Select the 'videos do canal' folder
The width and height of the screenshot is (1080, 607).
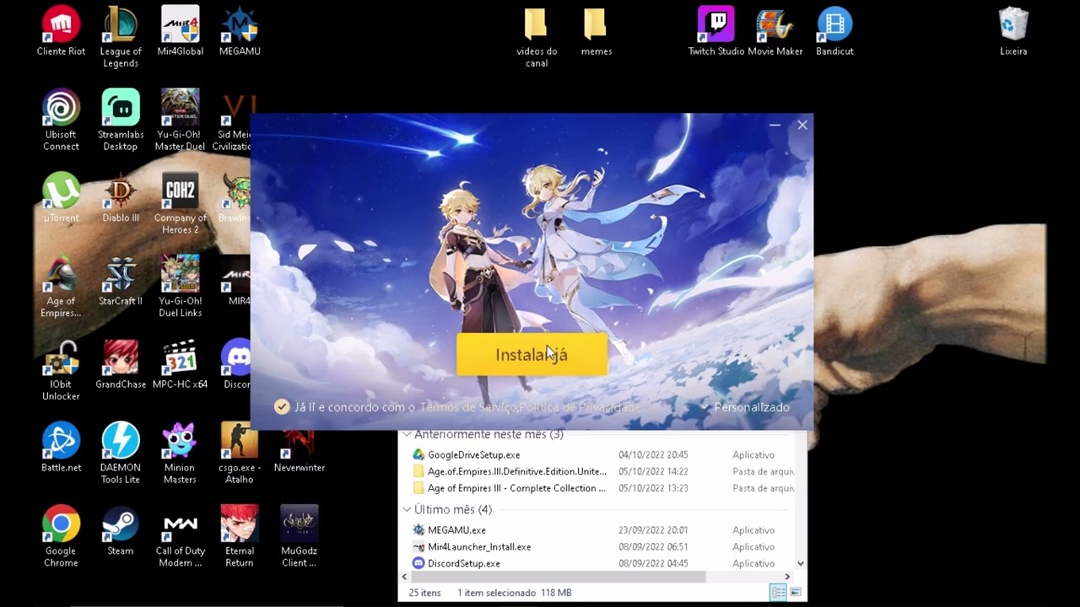coord(537,38)
